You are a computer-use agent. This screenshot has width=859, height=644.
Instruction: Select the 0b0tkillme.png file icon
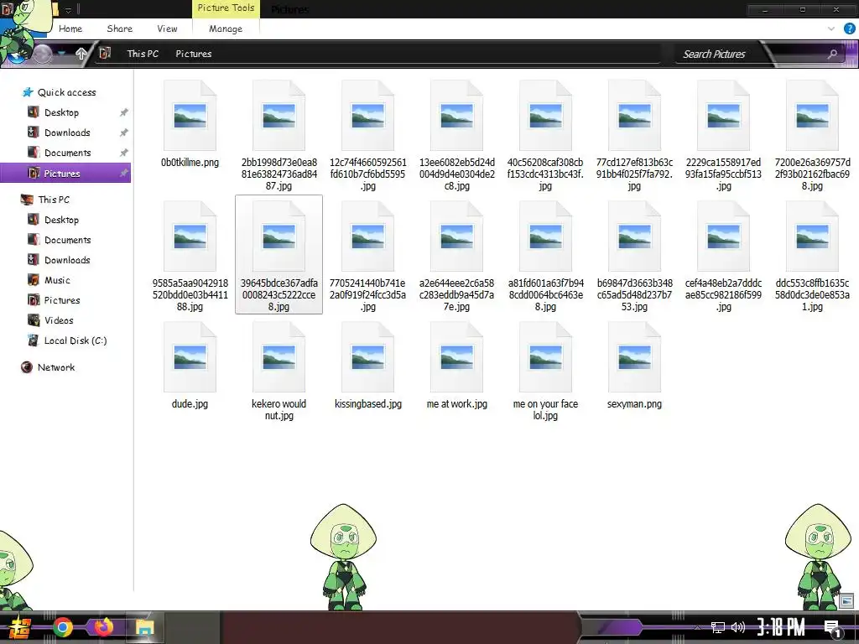click(x=190, y=116)
